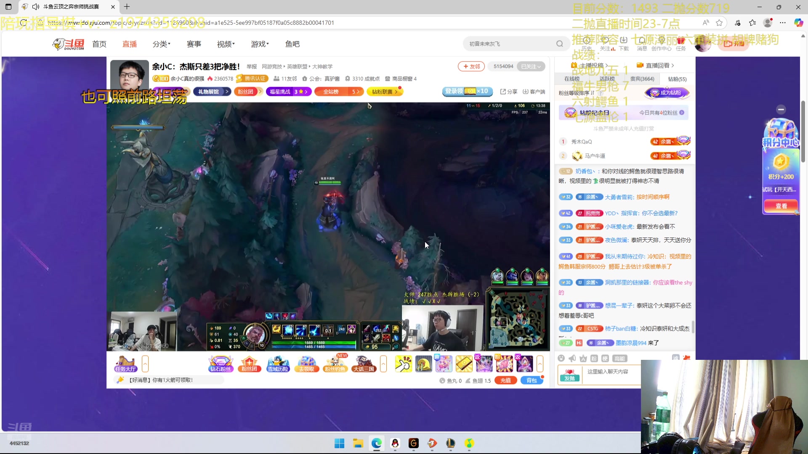Open the QQ penguin taskbar icon

coord(395,443)
